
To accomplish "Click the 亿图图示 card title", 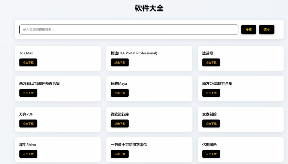I will [209, 145].
